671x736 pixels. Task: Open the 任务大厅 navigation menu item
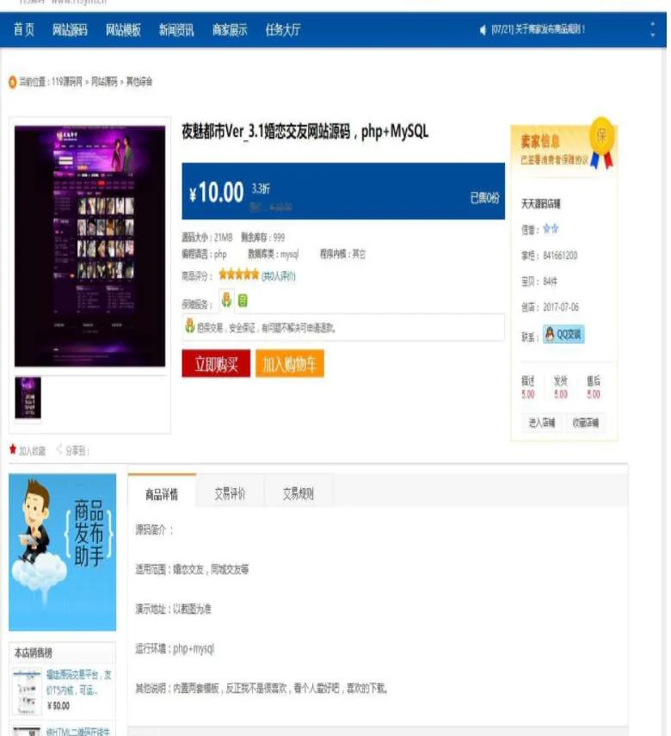tap(283, 30)
